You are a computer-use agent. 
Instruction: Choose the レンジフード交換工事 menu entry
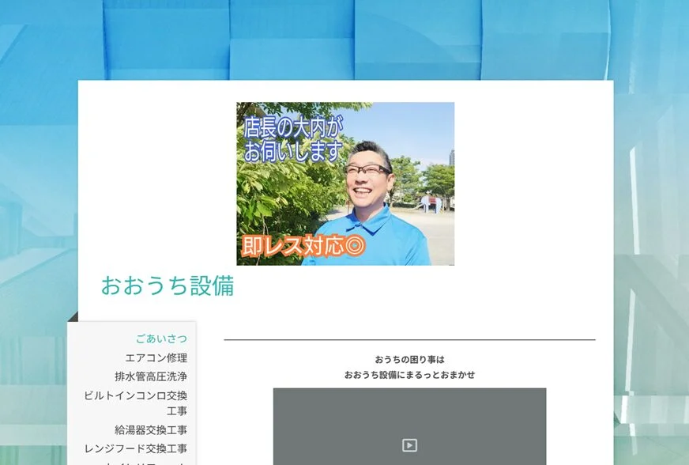136,448
